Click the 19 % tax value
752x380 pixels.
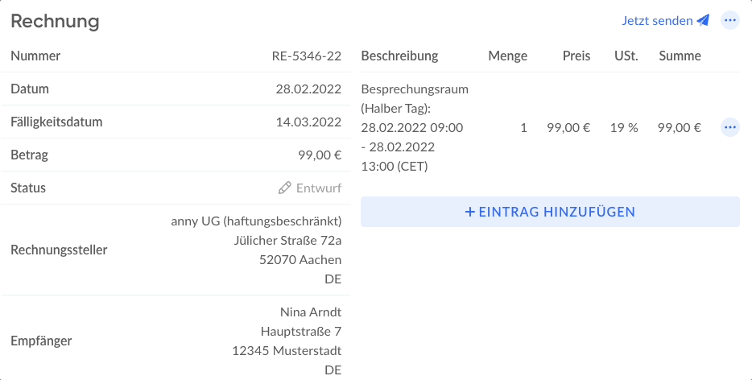click(x=624, y=128)
